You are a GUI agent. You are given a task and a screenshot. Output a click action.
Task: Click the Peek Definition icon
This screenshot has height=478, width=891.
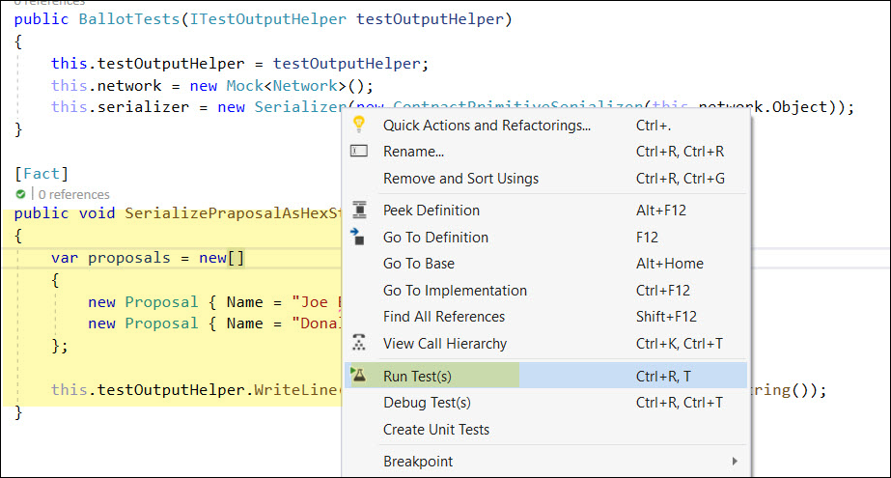point(359,210)
